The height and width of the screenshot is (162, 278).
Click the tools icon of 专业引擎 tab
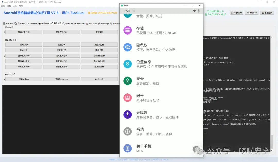click(x=99, y=23)
